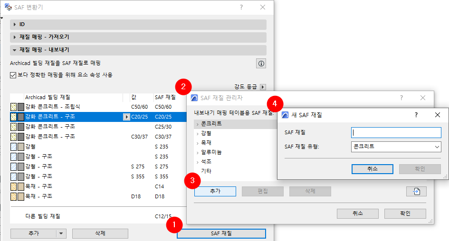The height and width of the screenshot is (241, 449).
Task: Click the SAF 재질 button in SAF 변환기
Action: (x=221, y=233)
